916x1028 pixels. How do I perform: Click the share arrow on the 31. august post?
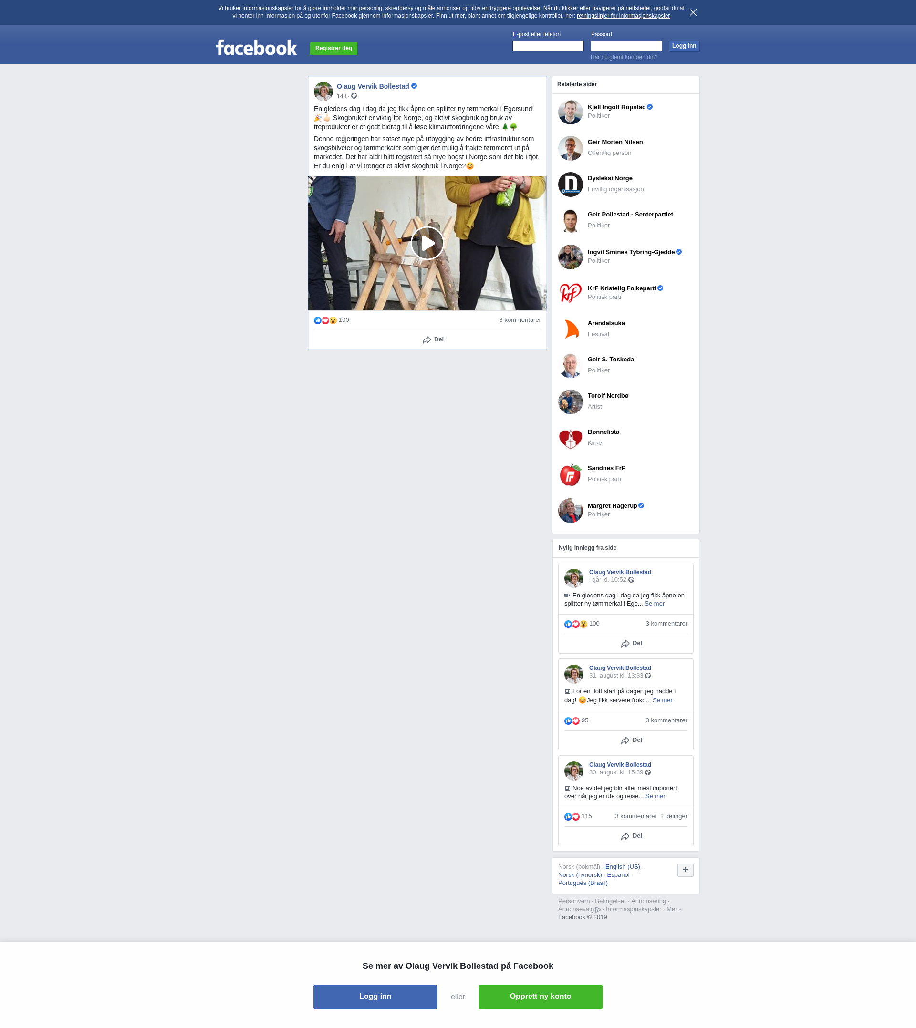(625, 741)
